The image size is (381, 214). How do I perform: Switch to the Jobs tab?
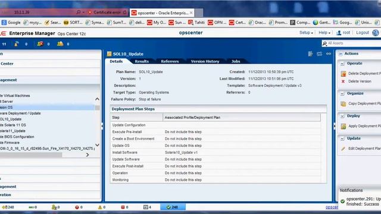[x=236, y=61]
